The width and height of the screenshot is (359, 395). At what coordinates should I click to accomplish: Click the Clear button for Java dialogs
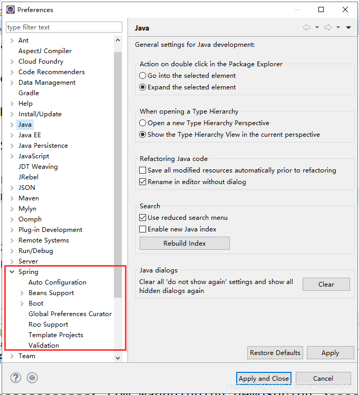point(326,284)
